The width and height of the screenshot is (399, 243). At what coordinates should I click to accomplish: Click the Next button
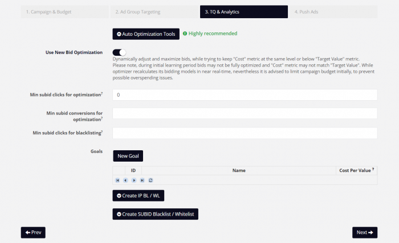(x=365, y=233)
